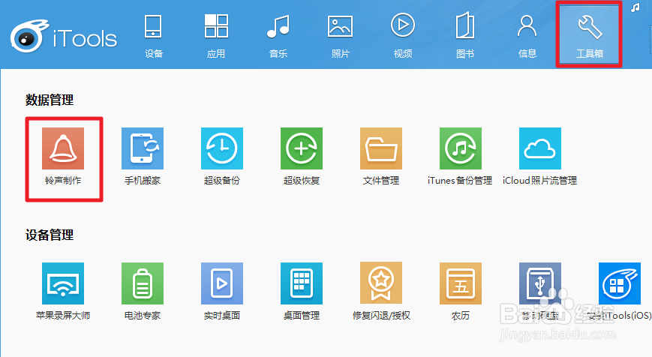Switch to the 图书 books tab

tap(465, 36)
